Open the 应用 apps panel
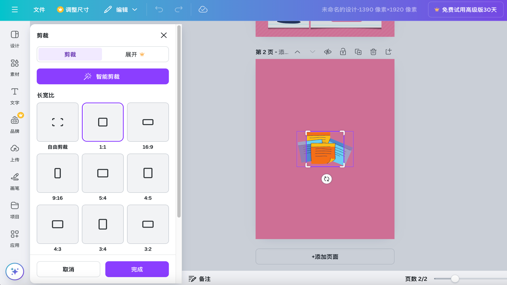The height and width of the screenshot is (285, 507). tap(15, 239)
